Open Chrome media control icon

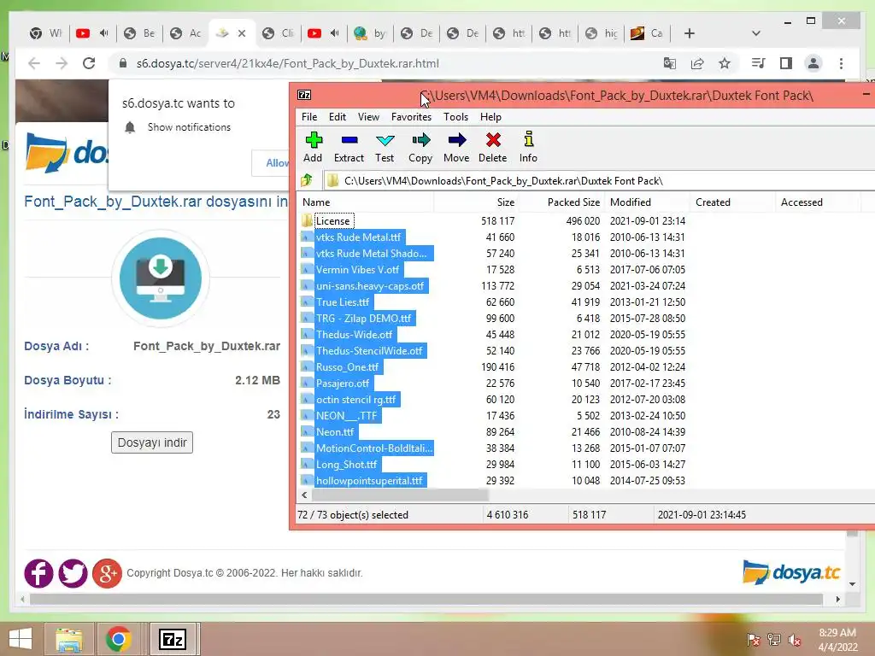point(758,63)
